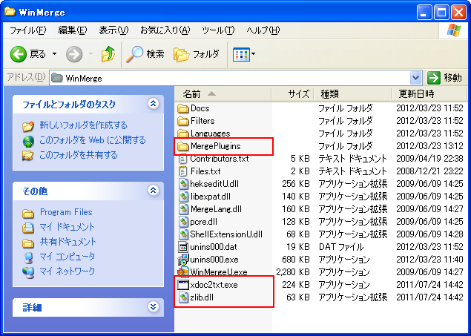The image size is (471, 336).
Task: Sort by the サイズ column header
Action: point(292,94)
